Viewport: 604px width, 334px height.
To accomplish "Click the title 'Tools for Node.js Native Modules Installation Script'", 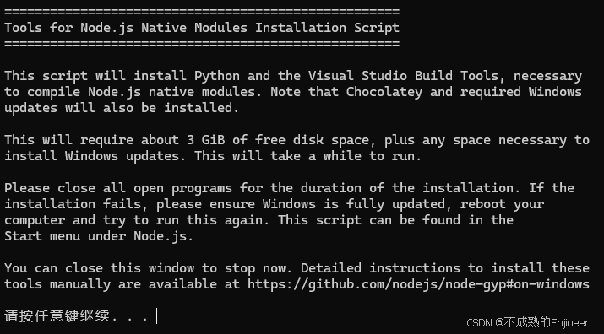I will 202,28.
